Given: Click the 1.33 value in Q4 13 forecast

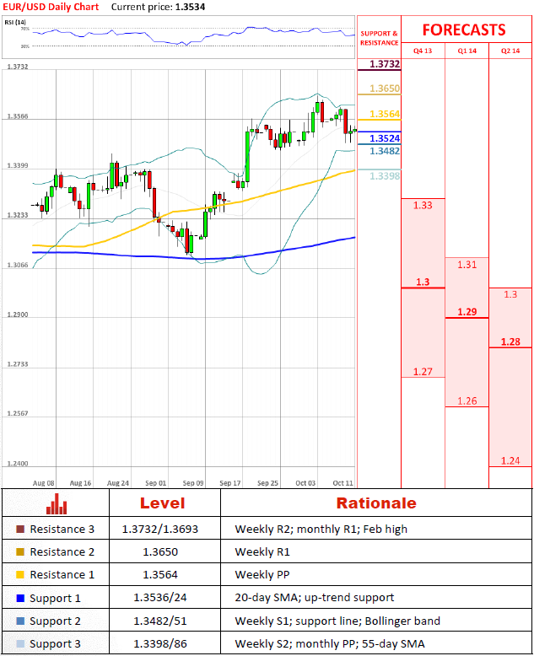Looking at the screenshot, I should [423, 206].
